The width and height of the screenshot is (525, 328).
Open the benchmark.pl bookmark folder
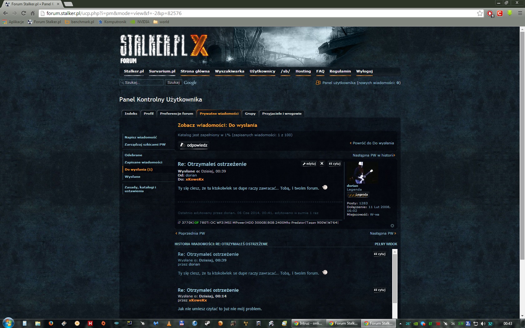pyautogui.click(x=79, y=22)
